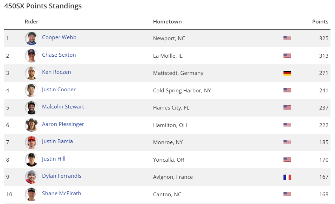Click the Rider column header
335x204 pixels.
click(x=32, y=22)
